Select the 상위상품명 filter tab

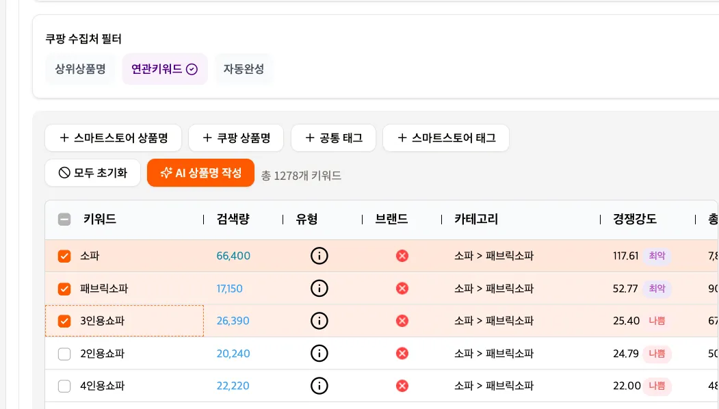(x=81, y=69)
